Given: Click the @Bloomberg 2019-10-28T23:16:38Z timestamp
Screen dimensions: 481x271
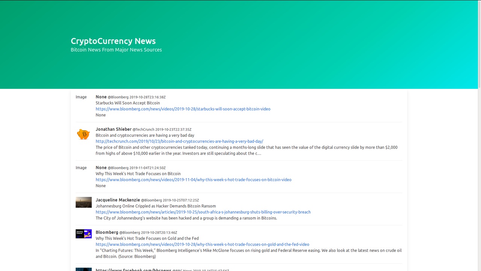Looking at the screenshot, I should 137,97.
